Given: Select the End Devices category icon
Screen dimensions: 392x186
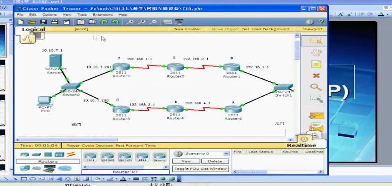Looking at the screenshot, I should [x=25, y=168].
